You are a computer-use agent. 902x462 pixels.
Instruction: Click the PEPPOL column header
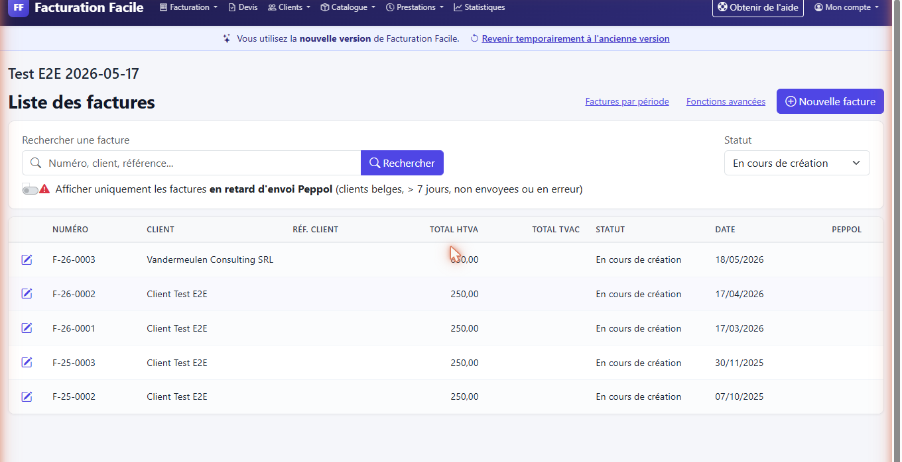(846, 230)
